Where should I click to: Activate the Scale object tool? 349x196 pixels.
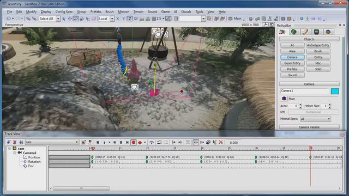click(x=82, y=19)
